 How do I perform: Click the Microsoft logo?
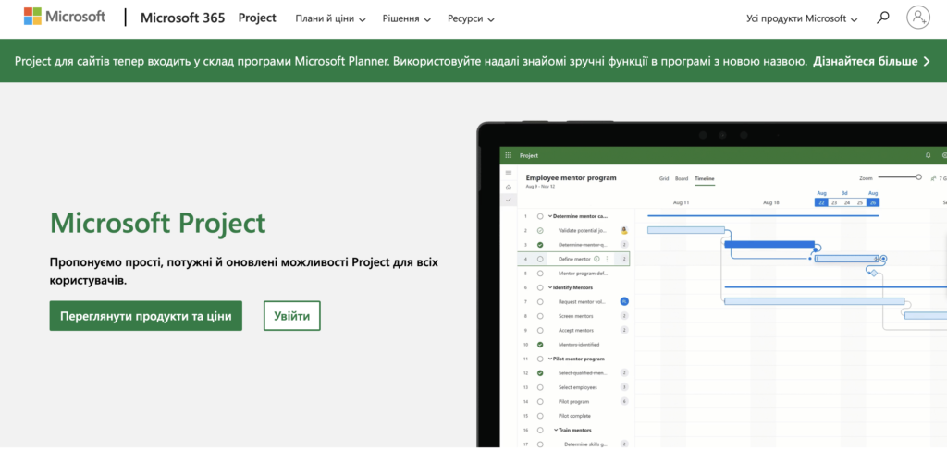tap(65, 17)
